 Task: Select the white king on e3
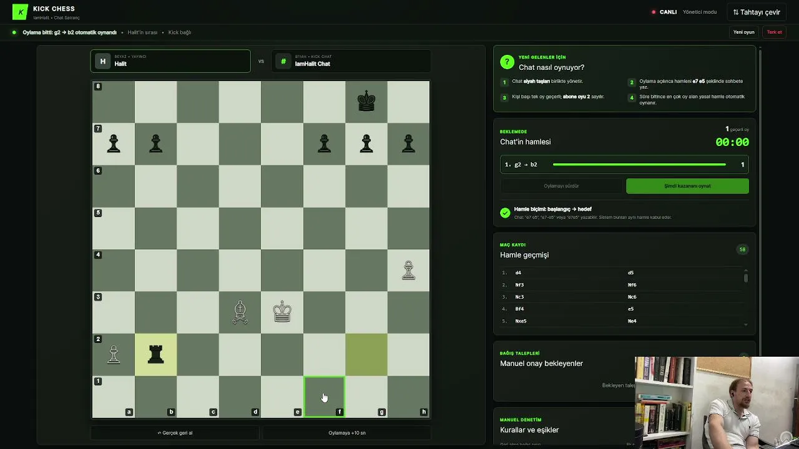[x=282, y=311]
